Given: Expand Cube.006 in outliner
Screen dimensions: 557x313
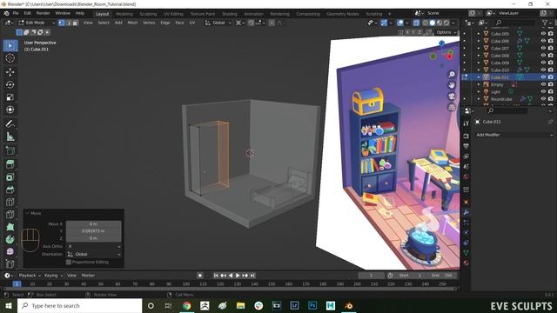Looking at the screenshot, I should (479, 41).
